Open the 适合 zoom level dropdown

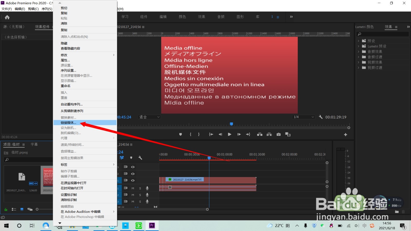pos(149,117)
